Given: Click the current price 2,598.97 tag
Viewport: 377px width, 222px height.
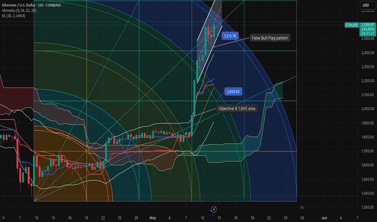Looking at the screenshot, I should pyautogui.click(x=368, y=29).
